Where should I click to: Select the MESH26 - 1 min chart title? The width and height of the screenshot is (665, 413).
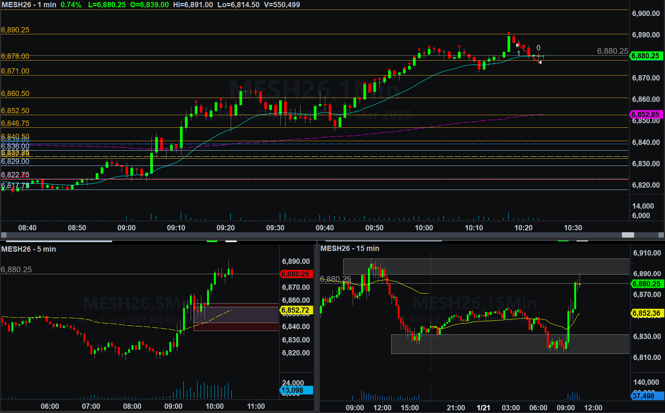tap(29, 5)
